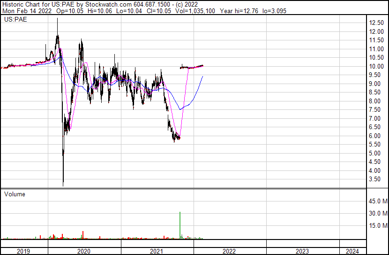Click the lo=3.095 value in header
This screenshot has width=389, height=255.
(274, 11)
